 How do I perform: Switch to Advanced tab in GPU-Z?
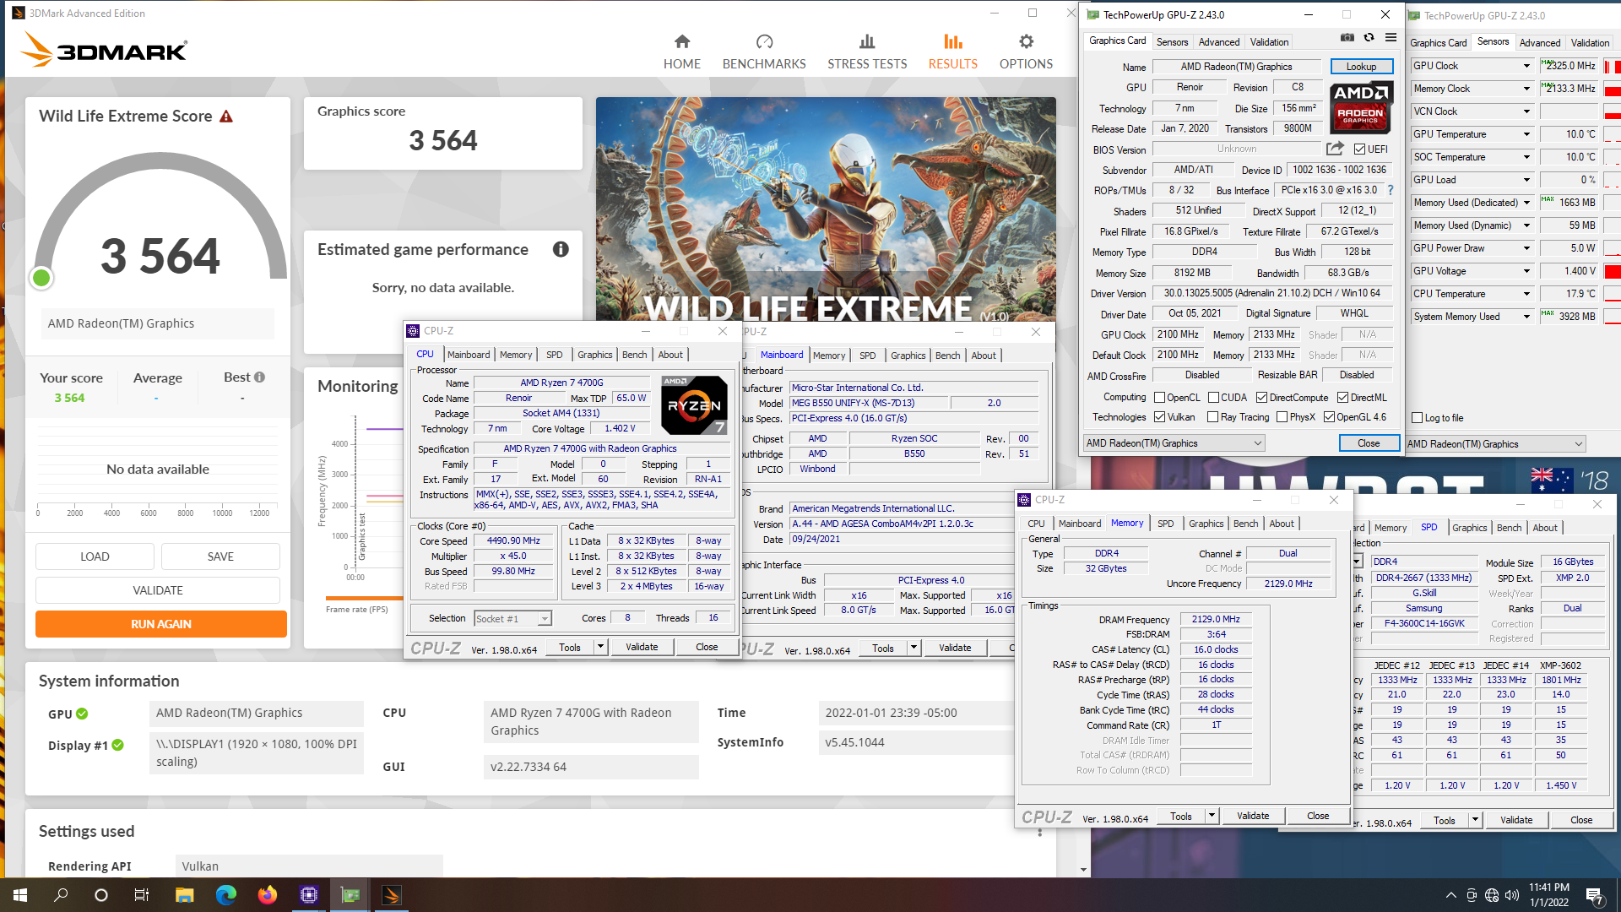pyautogui.click(x=1219, y=42)
